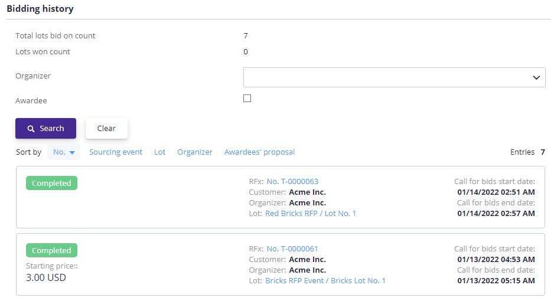Sort entries by Lot

tap(159, 152)
